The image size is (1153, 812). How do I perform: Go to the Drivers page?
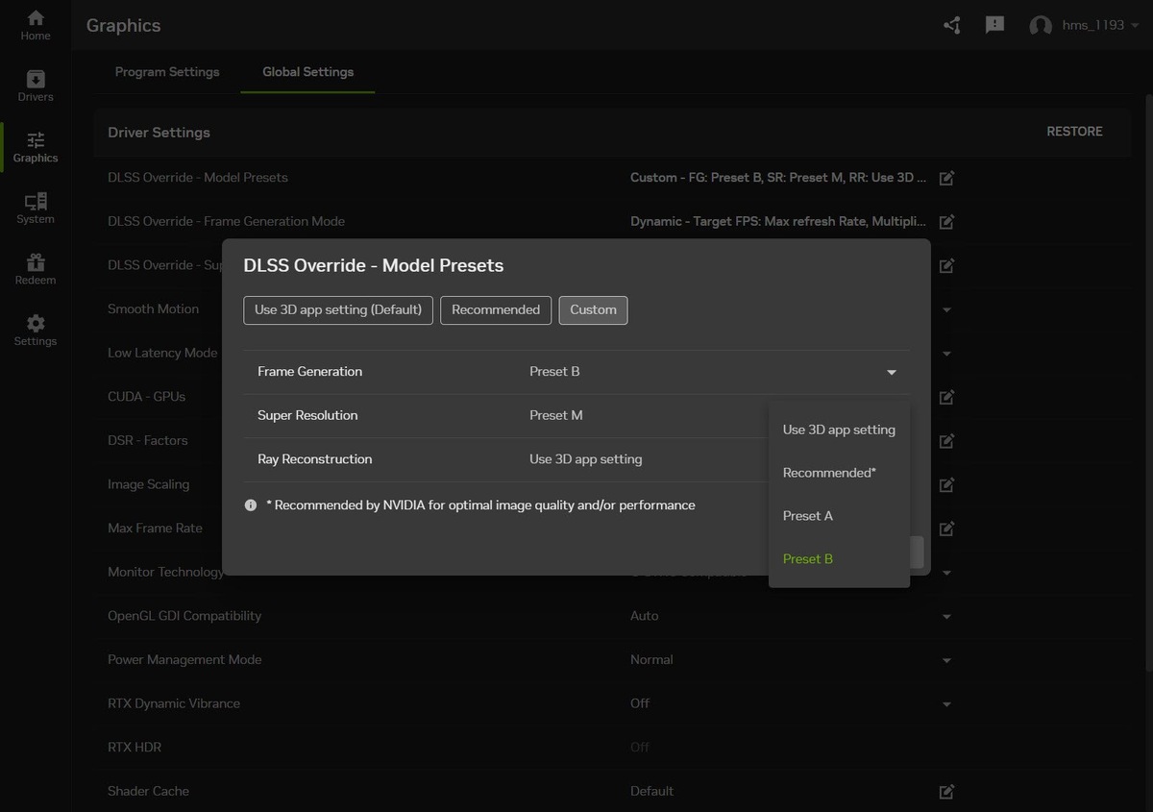pos(36,86)
